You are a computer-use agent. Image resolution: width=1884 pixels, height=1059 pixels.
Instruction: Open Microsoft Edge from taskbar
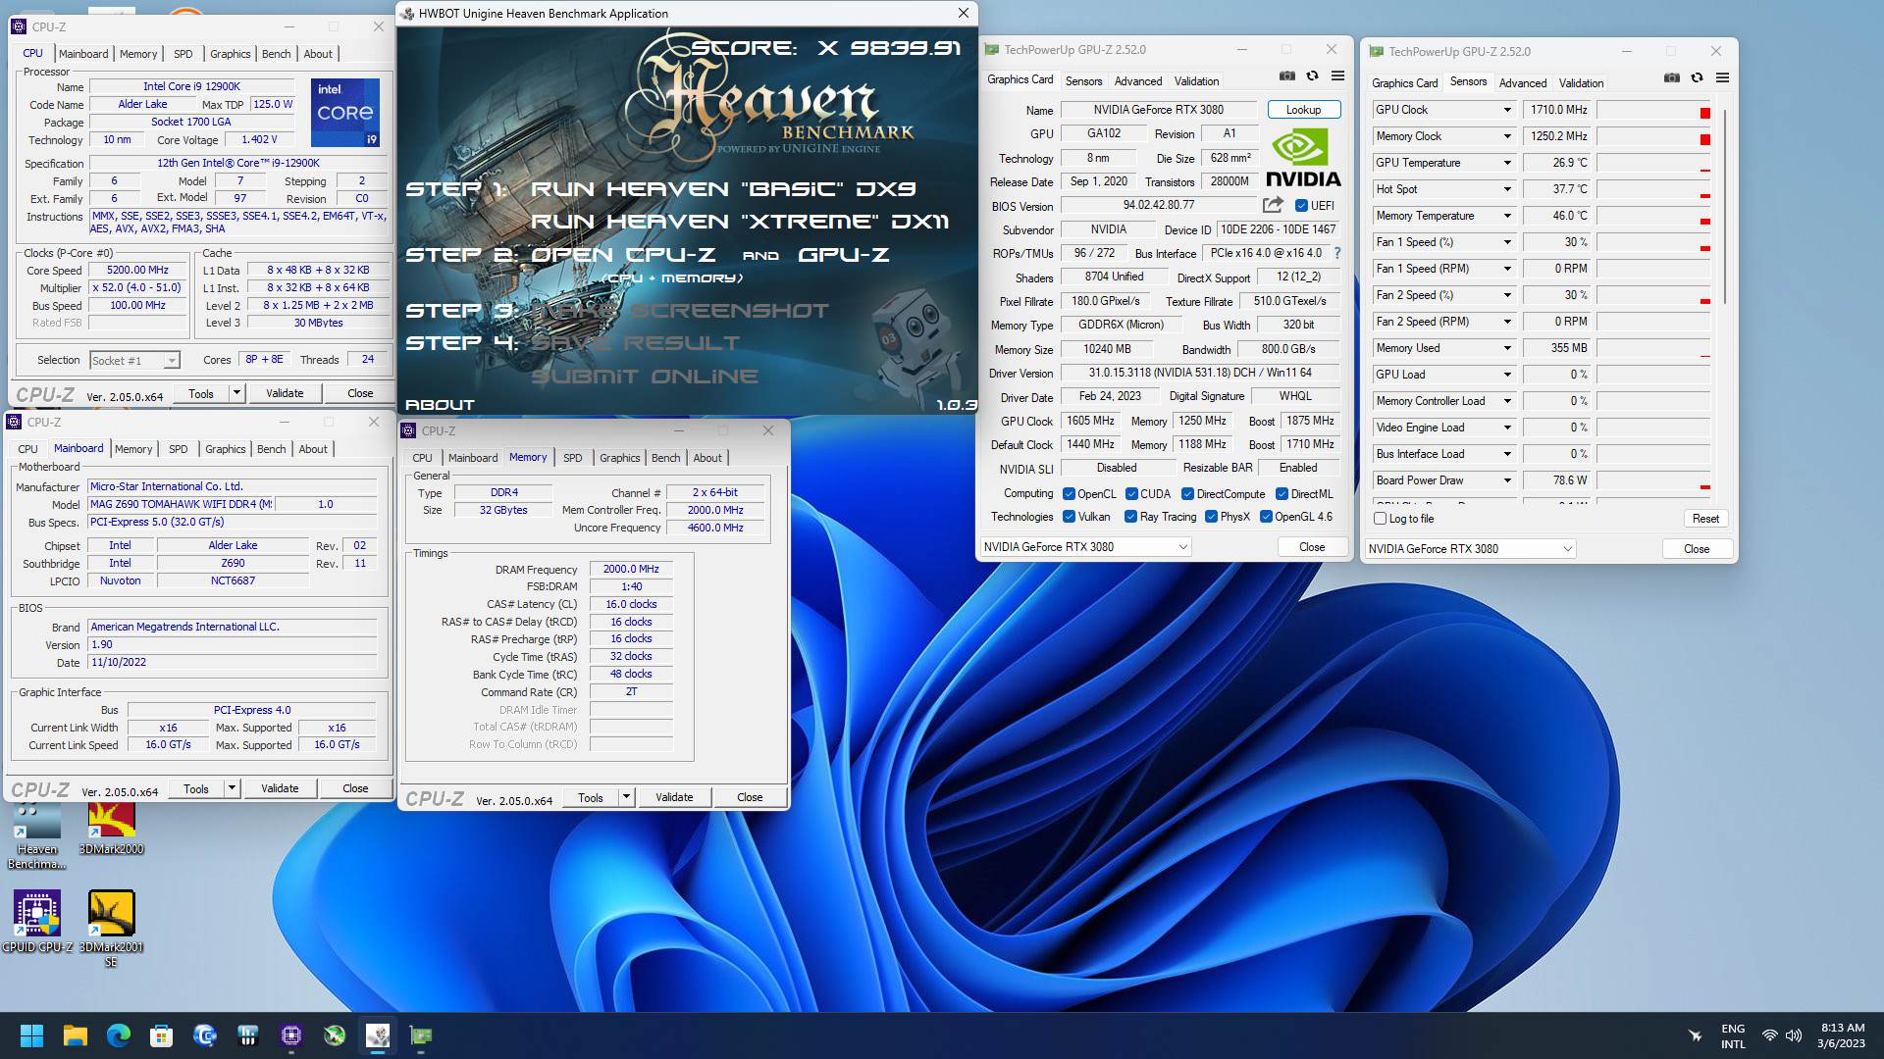coord(119,1035)
